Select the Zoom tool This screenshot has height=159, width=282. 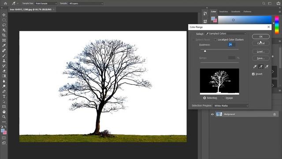pyautogui.click(x=4, y=117)
